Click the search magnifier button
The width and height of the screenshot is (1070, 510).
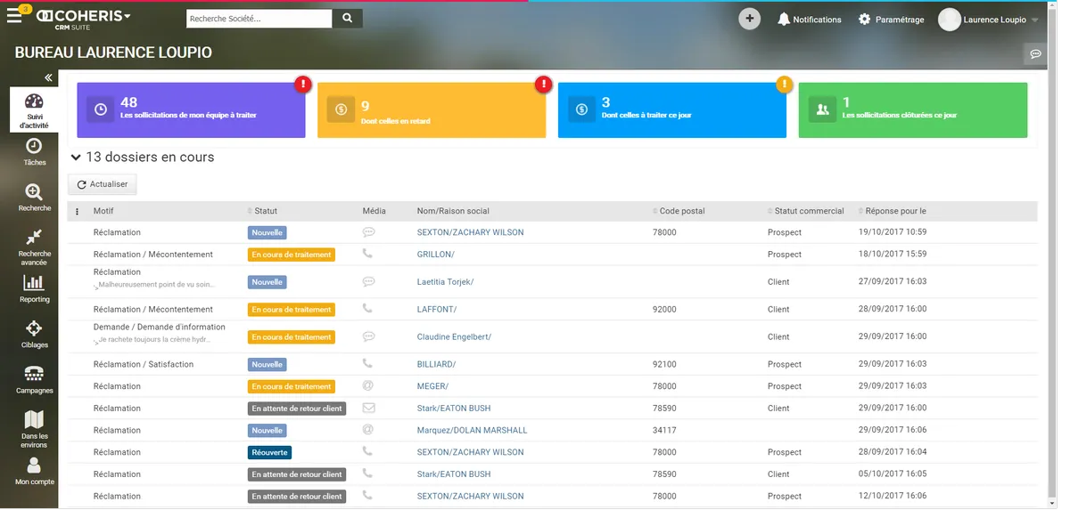348,19
